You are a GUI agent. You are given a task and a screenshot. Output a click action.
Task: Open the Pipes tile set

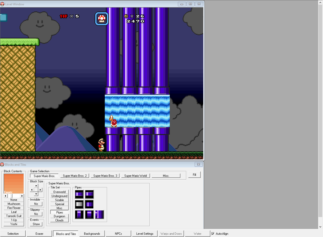click(x=59, y=212)
